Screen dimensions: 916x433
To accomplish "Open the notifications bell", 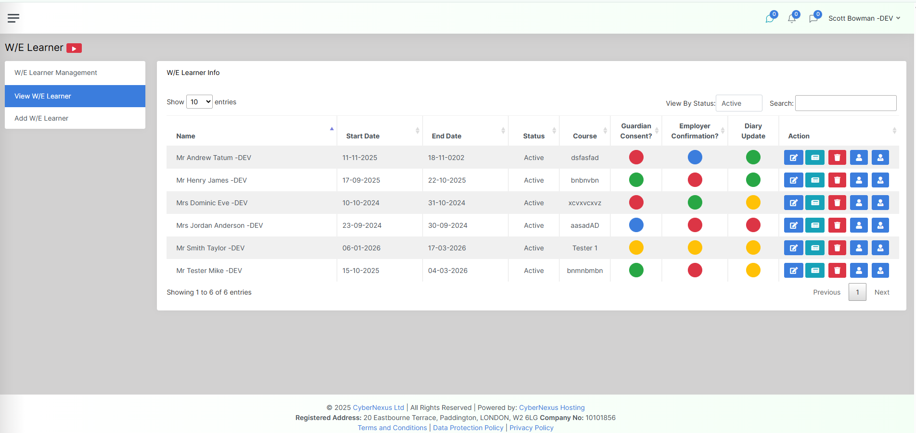I will (x=792, y=18).
